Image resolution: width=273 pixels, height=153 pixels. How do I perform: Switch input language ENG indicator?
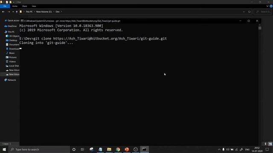point(247,149)
